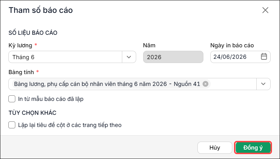Tick Lặp lại tiêu đề cột checkbox

(x=12, y=125)
